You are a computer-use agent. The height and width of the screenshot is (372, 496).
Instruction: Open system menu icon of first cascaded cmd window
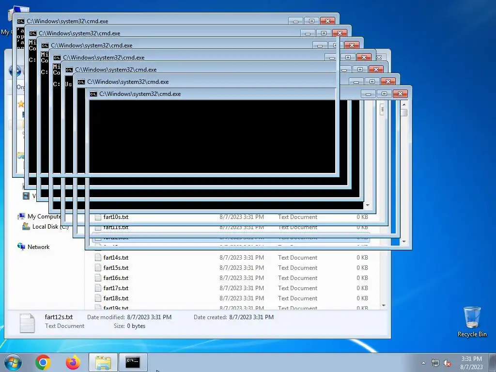click(x=20, y=21)
